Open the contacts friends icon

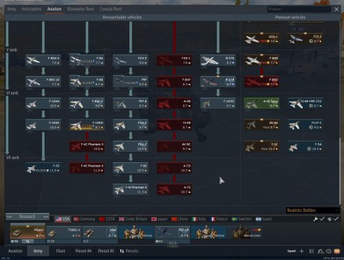click(321, 251)
